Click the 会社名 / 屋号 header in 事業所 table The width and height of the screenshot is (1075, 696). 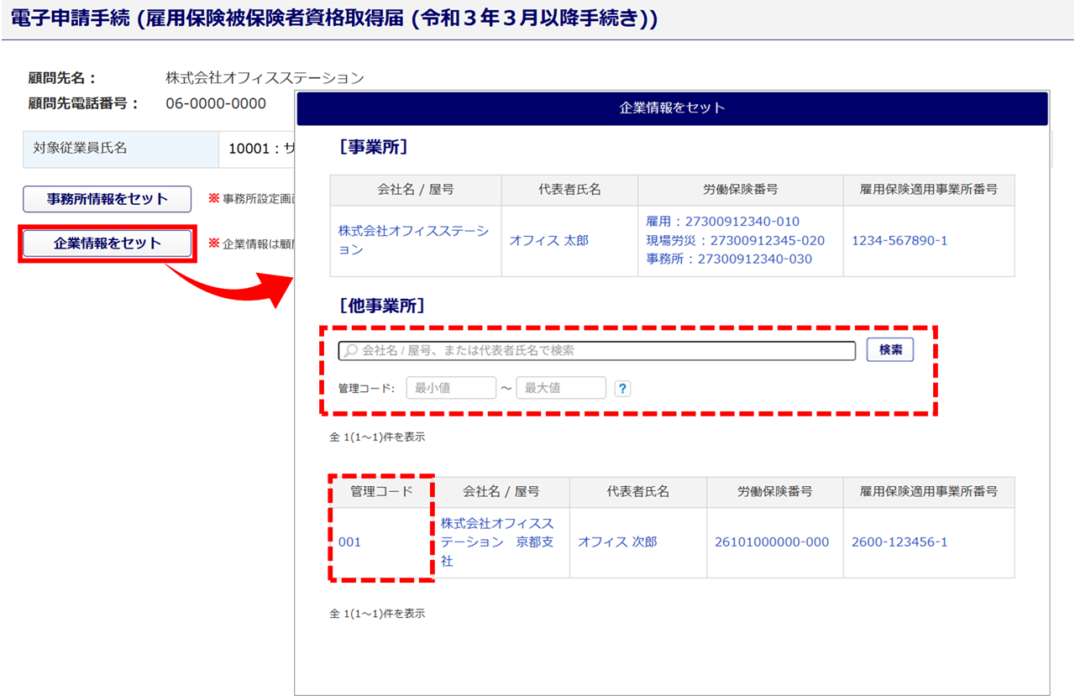pos(416,190)
